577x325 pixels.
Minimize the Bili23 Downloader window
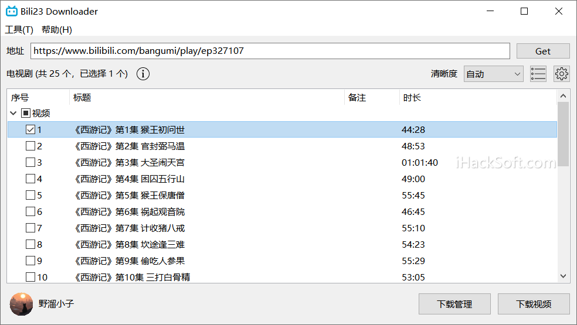pyautogui.click(x=490, y=11)
